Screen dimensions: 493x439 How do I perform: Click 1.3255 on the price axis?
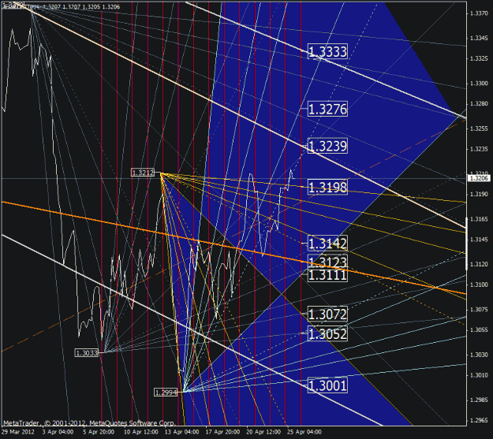pyautogui.click(x=479, y=128)
